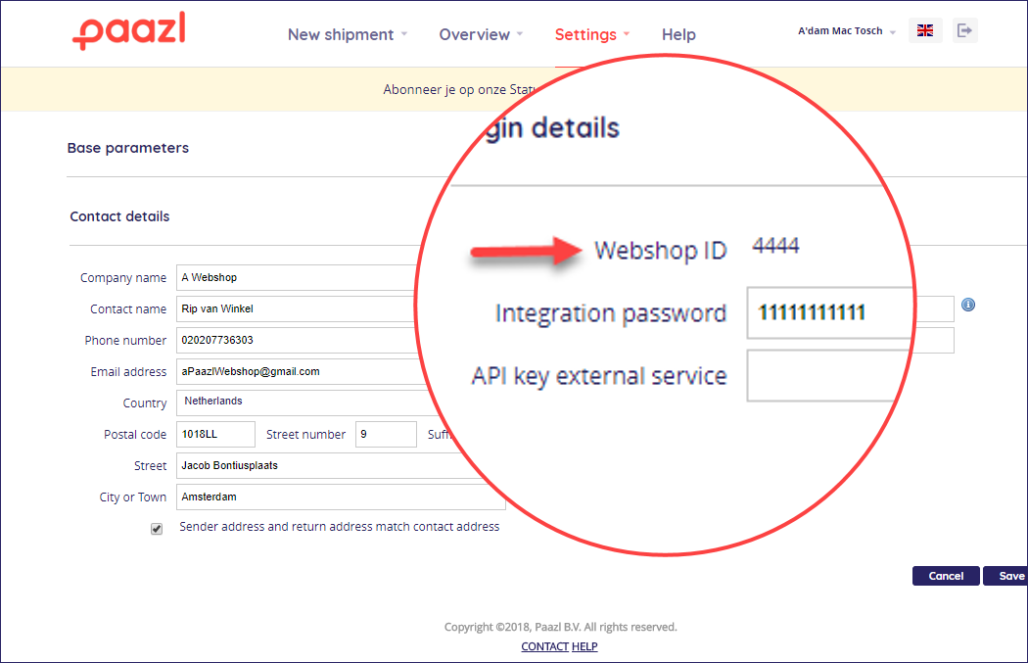Click the Contact details heading
Viewport: 1028px width, 663px height.
(119, 216)
